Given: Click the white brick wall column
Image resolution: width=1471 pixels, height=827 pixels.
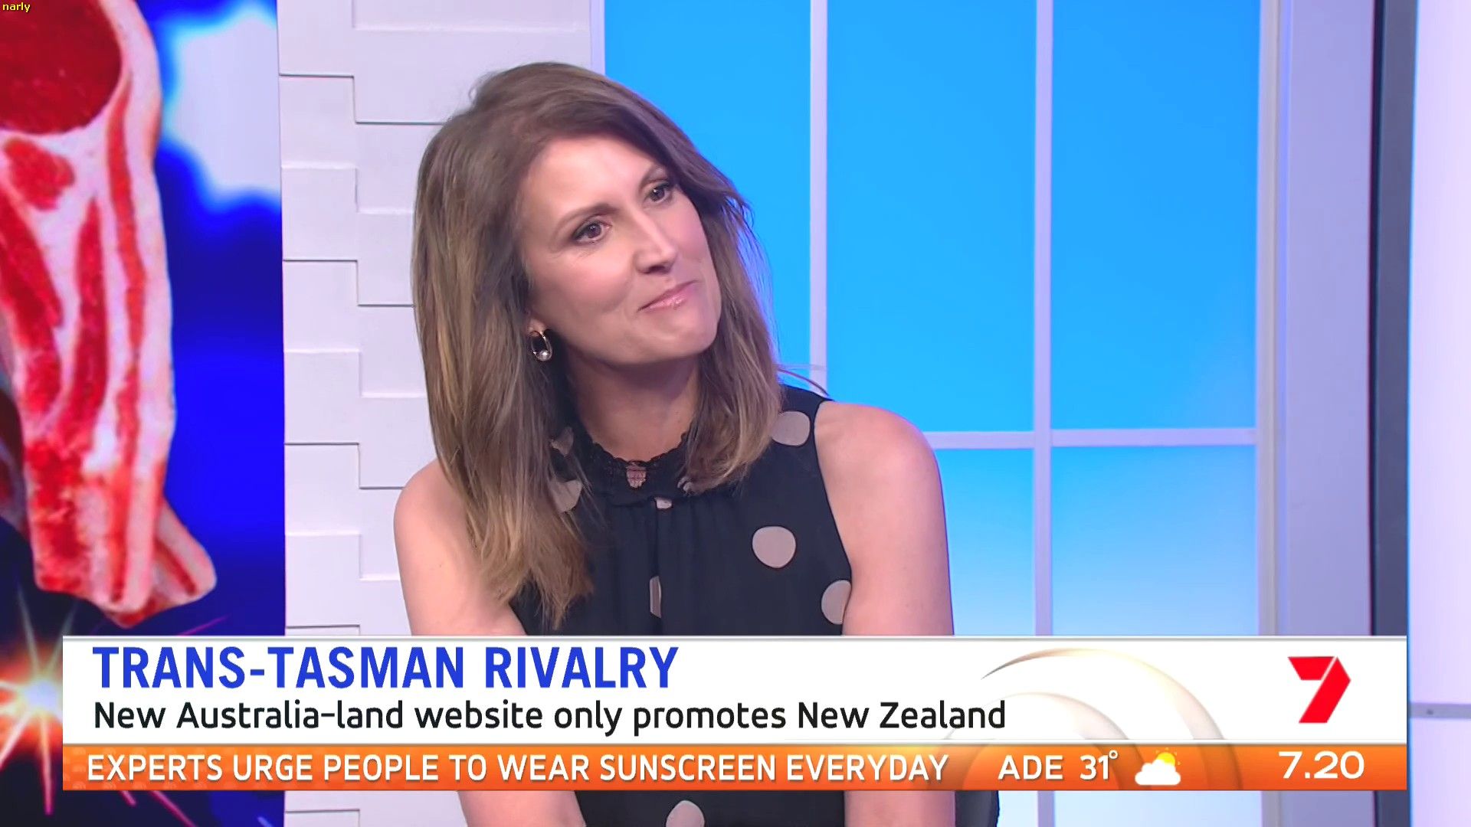Looking at the screenshot, I should (352, 322).
